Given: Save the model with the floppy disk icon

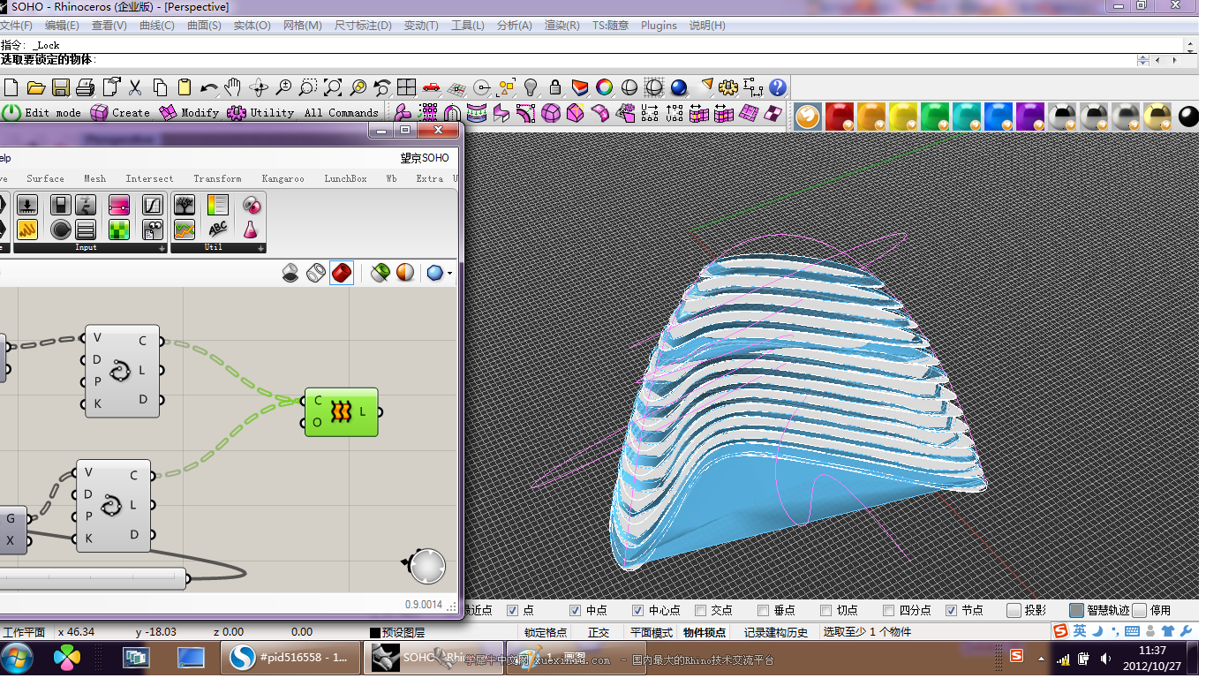Looking at the screenshot, I should point(61,87).
